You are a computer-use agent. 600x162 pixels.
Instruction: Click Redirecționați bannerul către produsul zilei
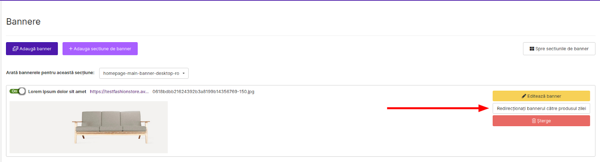[x=541, y=109]
